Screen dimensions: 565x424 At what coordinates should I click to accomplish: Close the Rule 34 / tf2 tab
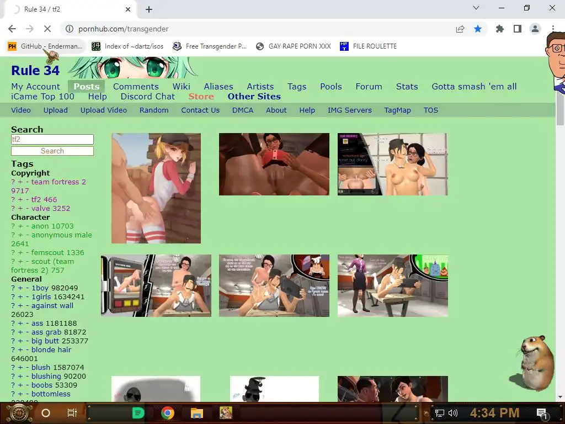[x=128, y=9]
